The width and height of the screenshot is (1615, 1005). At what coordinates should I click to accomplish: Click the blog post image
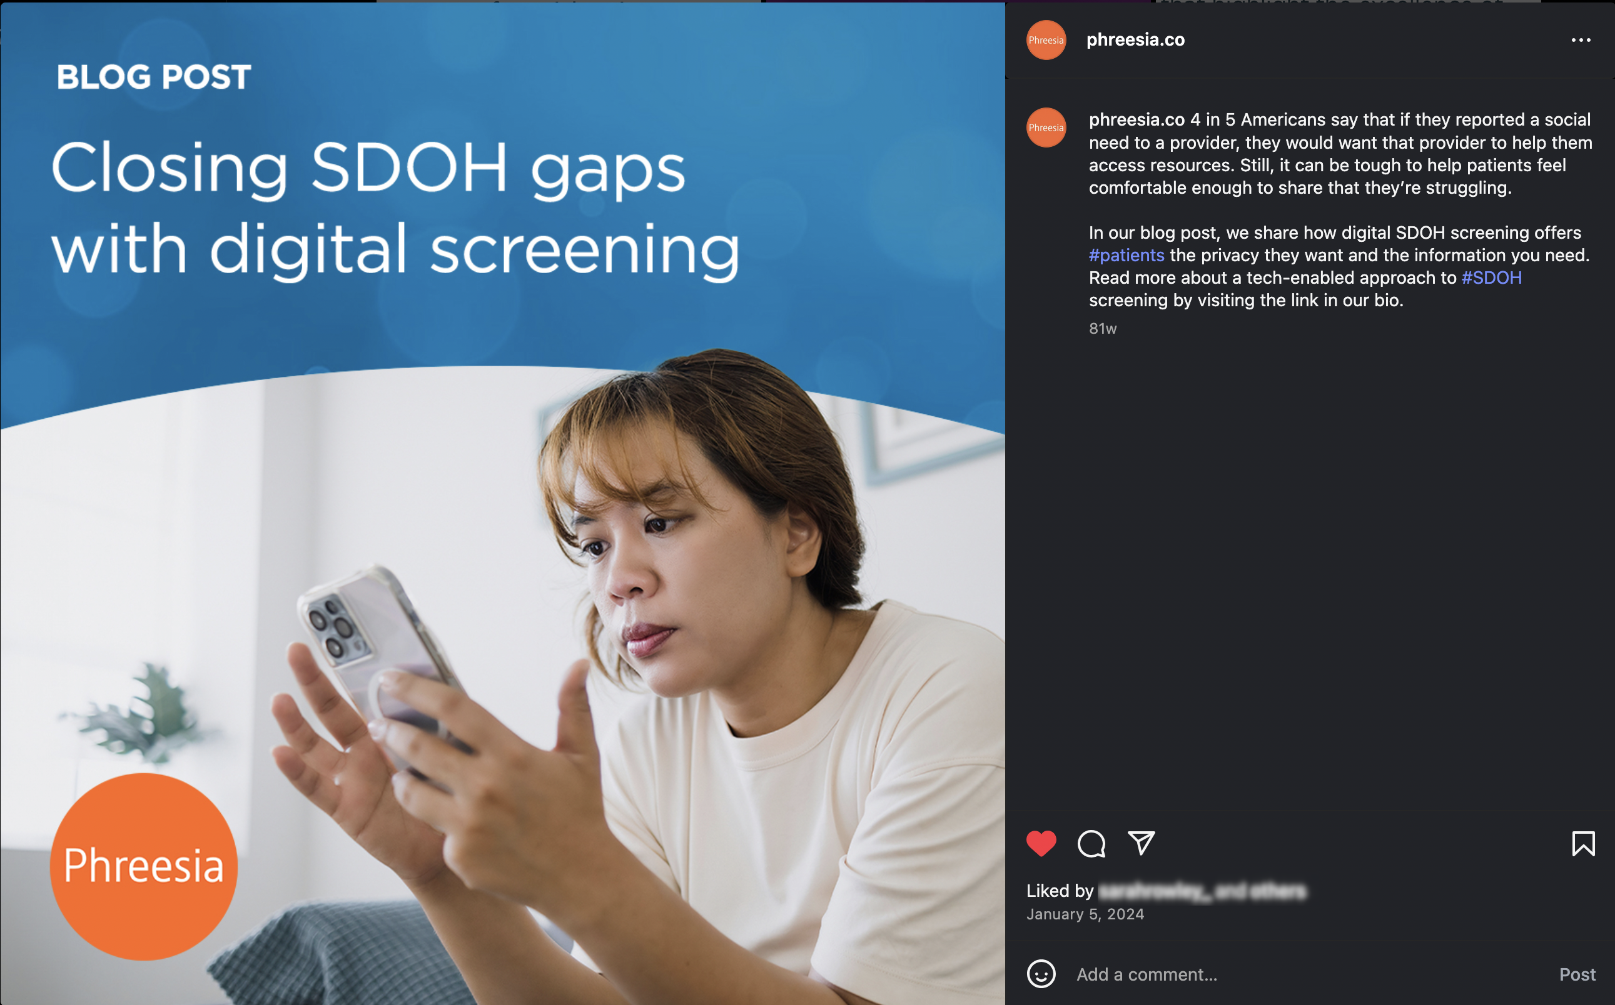502,503
